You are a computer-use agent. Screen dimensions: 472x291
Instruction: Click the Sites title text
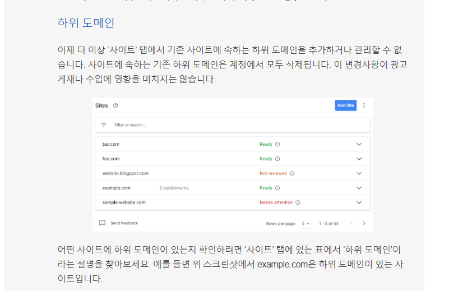(x=101, y=105)
